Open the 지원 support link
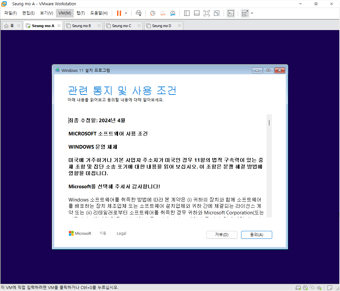Image resolution: width=340 pixels, height=291 pixels. pos(103,233)
